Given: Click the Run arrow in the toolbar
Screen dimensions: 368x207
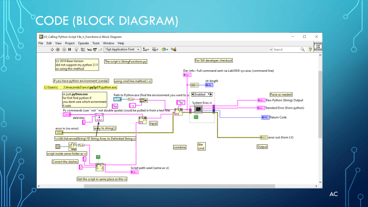Looking at the screenshot, I should pyautogui.click(x=52, y=49).
